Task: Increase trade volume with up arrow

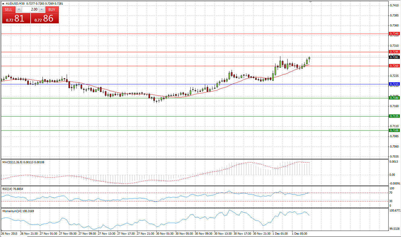Action: click(42, 9)
